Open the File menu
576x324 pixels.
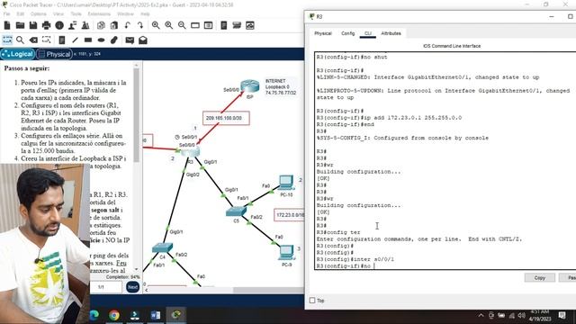(x=6, y=14)
